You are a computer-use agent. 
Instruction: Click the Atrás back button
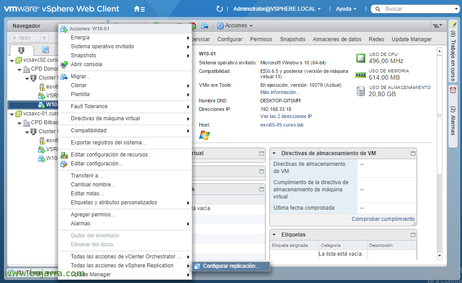point(25,38)
